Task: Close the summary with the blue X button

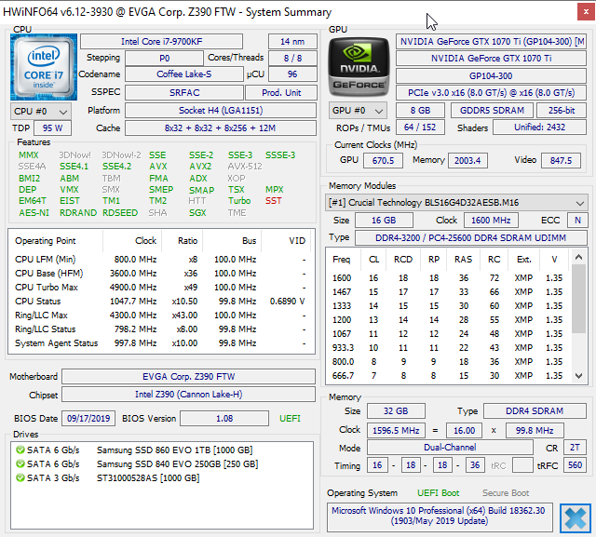Action: (575, 517)
